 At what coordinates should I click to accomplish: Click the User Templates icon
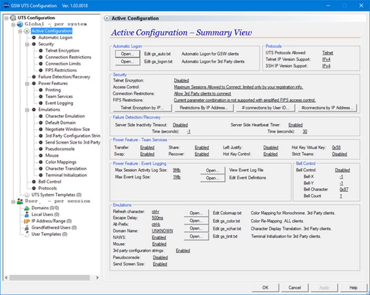[27, 234]
